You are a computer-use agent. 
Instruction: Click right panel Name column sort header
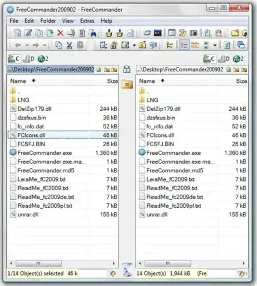click(x=177, y=81)
